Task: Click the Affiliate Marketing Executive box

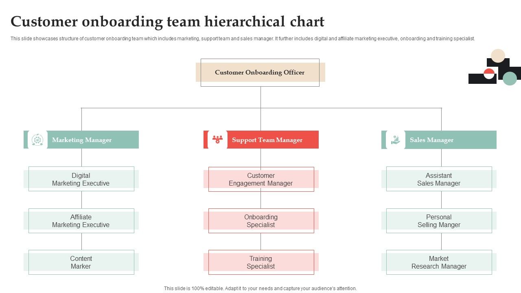Action: click(81, 221)
